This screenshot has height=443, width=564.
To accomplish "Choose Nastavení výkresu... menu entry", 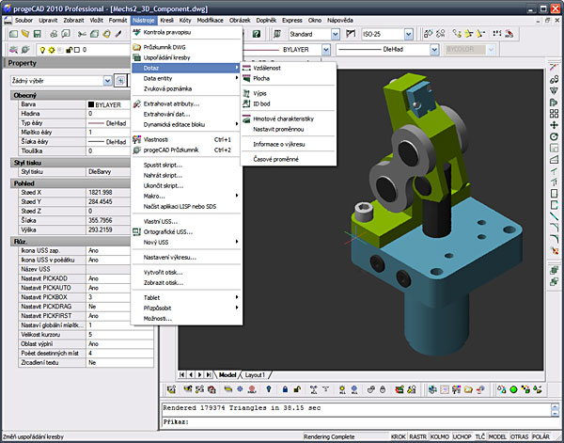I will click(187, 258).
